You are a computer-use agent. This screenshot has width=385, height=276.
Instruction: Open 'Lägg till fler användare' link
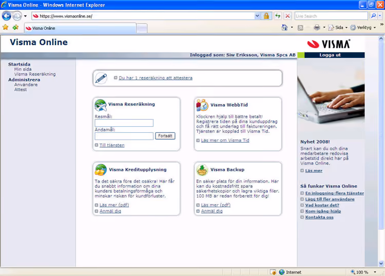pos(330,199)
